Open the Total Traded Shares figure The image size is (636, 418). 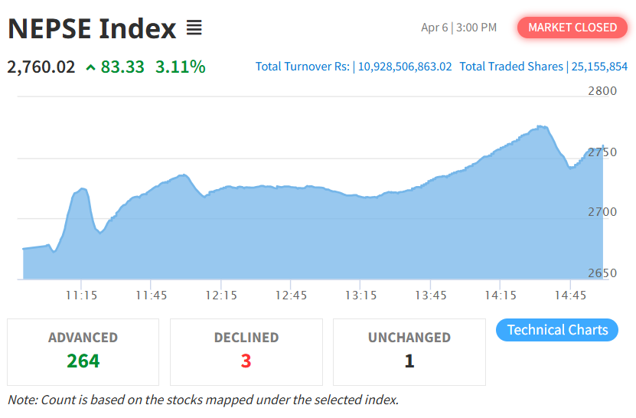[543, 67]
